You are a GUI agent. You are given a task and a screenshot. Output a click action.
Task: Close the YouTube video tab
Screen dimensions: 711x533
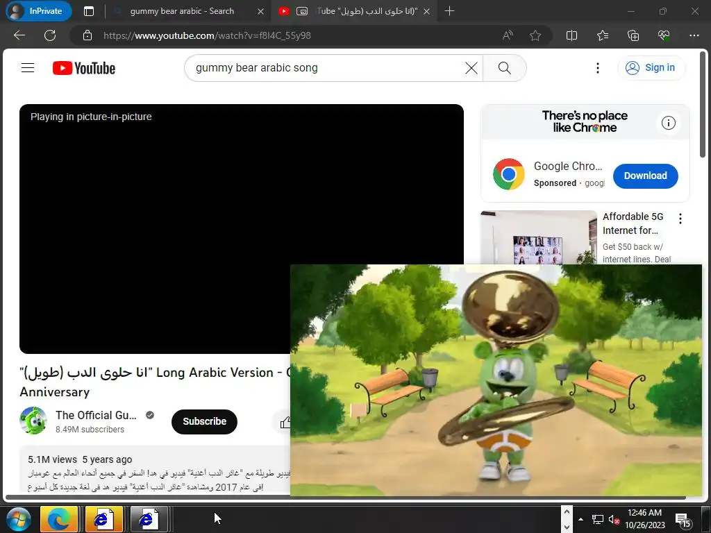[x=426, y=11]
